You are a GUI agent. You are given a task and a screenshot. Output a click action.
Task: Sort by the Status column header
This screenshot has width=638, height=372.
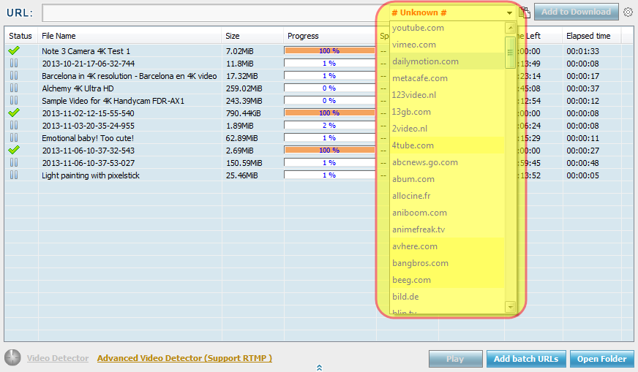coord(20,36)
